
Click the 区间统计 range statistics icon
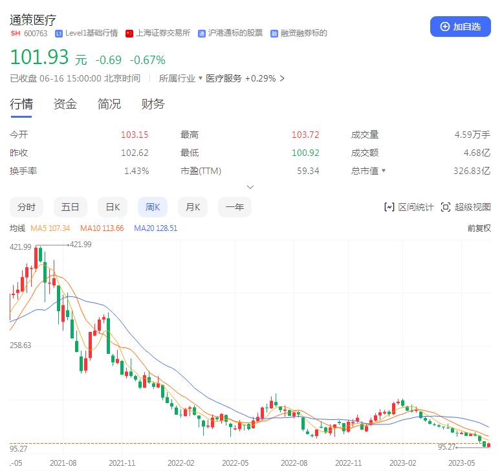tap(389, 207)
